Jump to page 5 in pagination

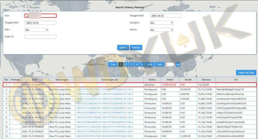[x=142, y=64]
